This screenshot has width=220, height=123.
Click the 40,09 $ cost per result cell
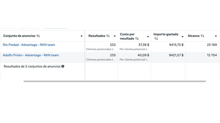coord(144,55)
